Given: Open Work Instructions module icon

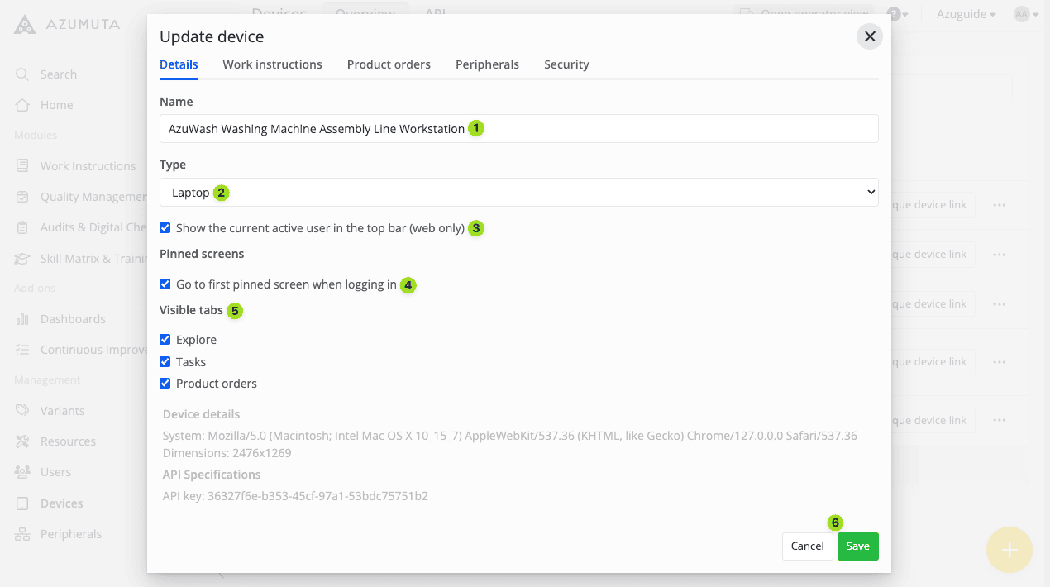Looking at the screenshot, I should pos(22,166).
